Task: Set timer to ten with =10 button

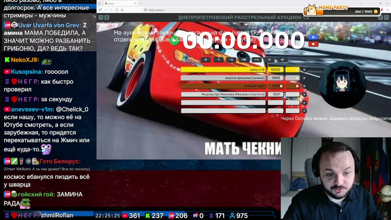Action: pyautogui.click(x=244, y=60)
